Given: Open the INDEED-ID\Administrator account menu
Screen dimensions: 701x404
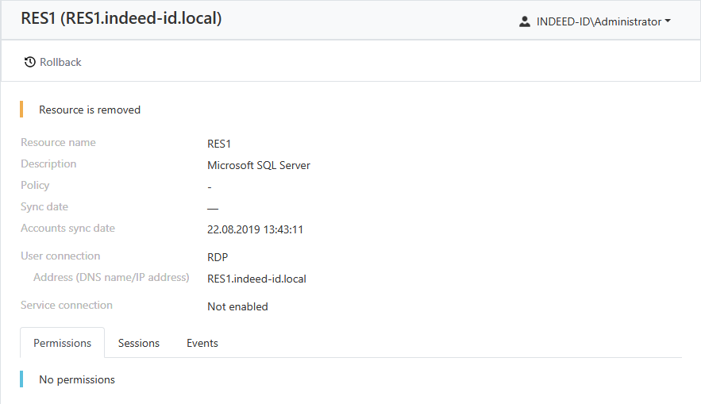Looking at the screenshot, I should (595, 22).
